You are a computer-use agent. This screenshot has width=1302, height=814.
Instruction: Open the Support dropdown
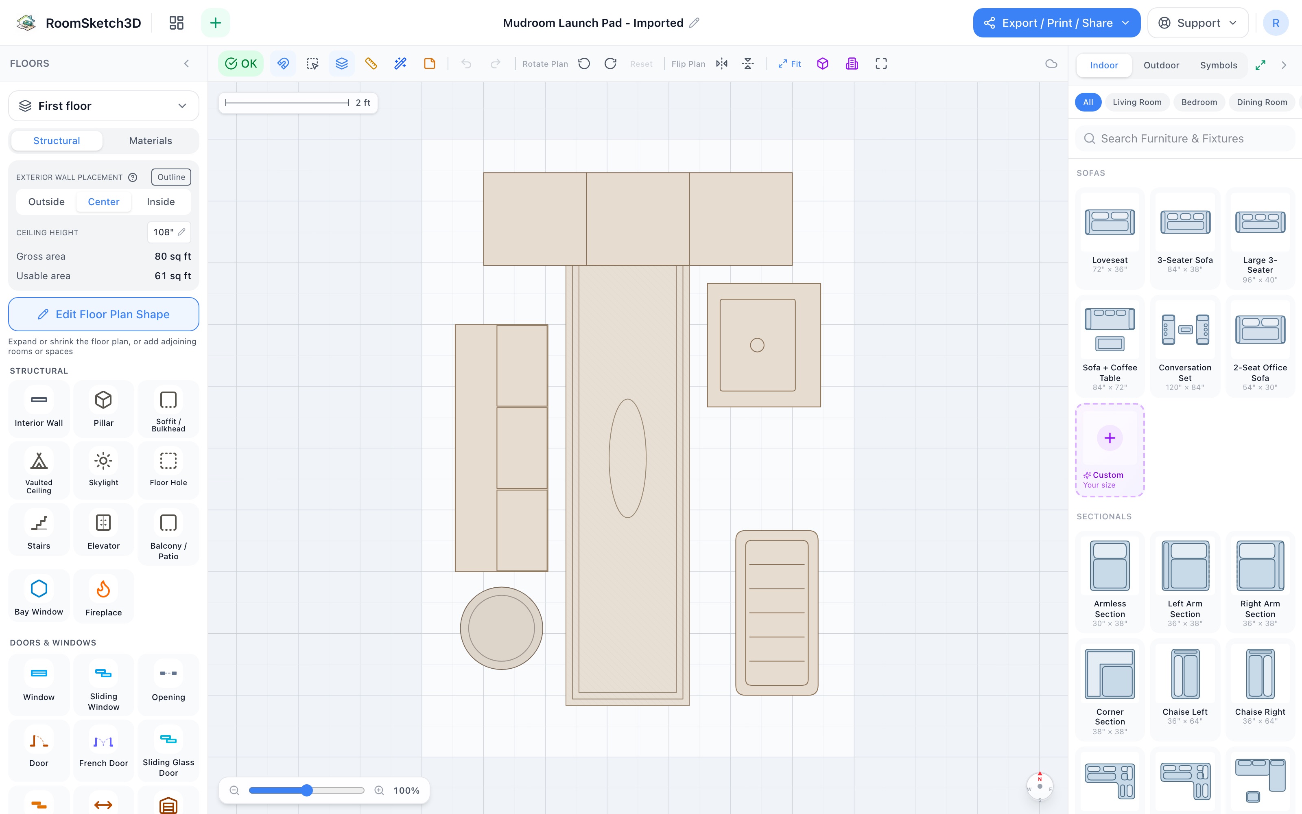[x=1197, y=23]
